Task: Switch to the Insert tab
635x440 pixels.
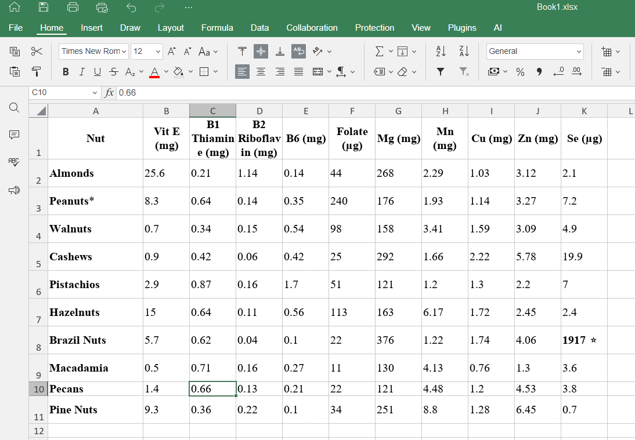Action: tap(92, 28)
